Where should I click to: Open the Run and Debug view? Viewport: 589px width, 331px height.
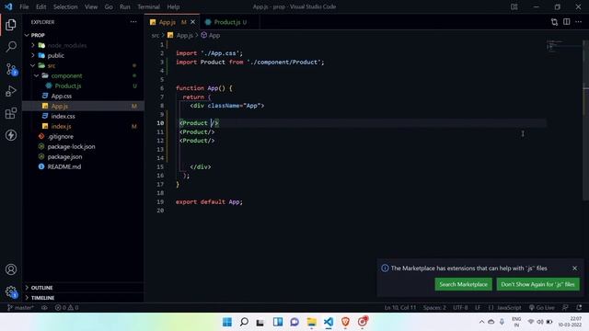[11, 91]
